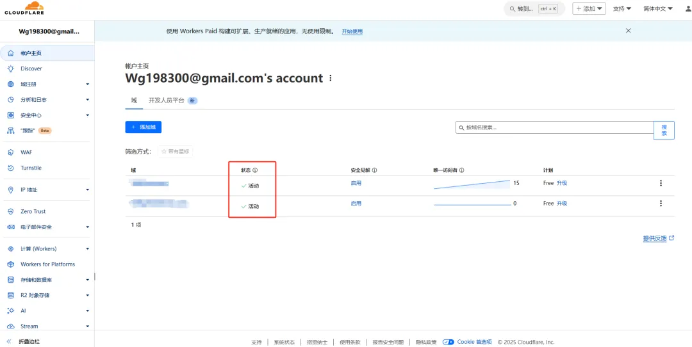Image resolution: width=692 pixels, height=347 pixels.
Task: Click the account home house icon
Action: (11, 53)
